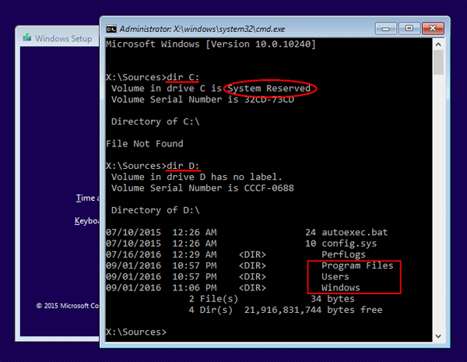The image size is (467, 362).
Task: Click the config.sys file entry
Action: 349,243
